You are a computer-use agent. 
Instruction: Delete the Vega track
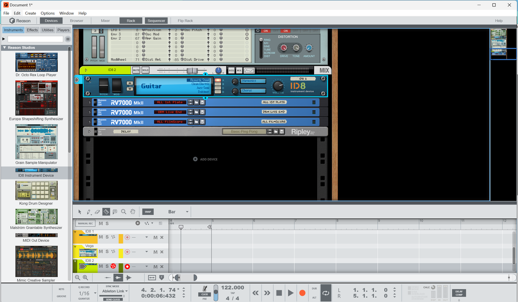162,251
